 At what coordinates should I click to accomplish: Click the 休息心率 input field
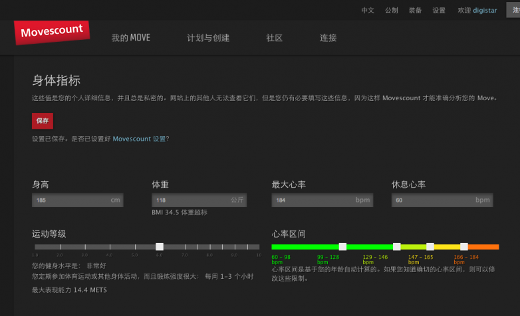[x=442, y=200]
